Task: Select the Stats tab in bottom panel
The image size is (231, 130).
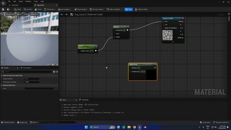Action: pos(64,100)
